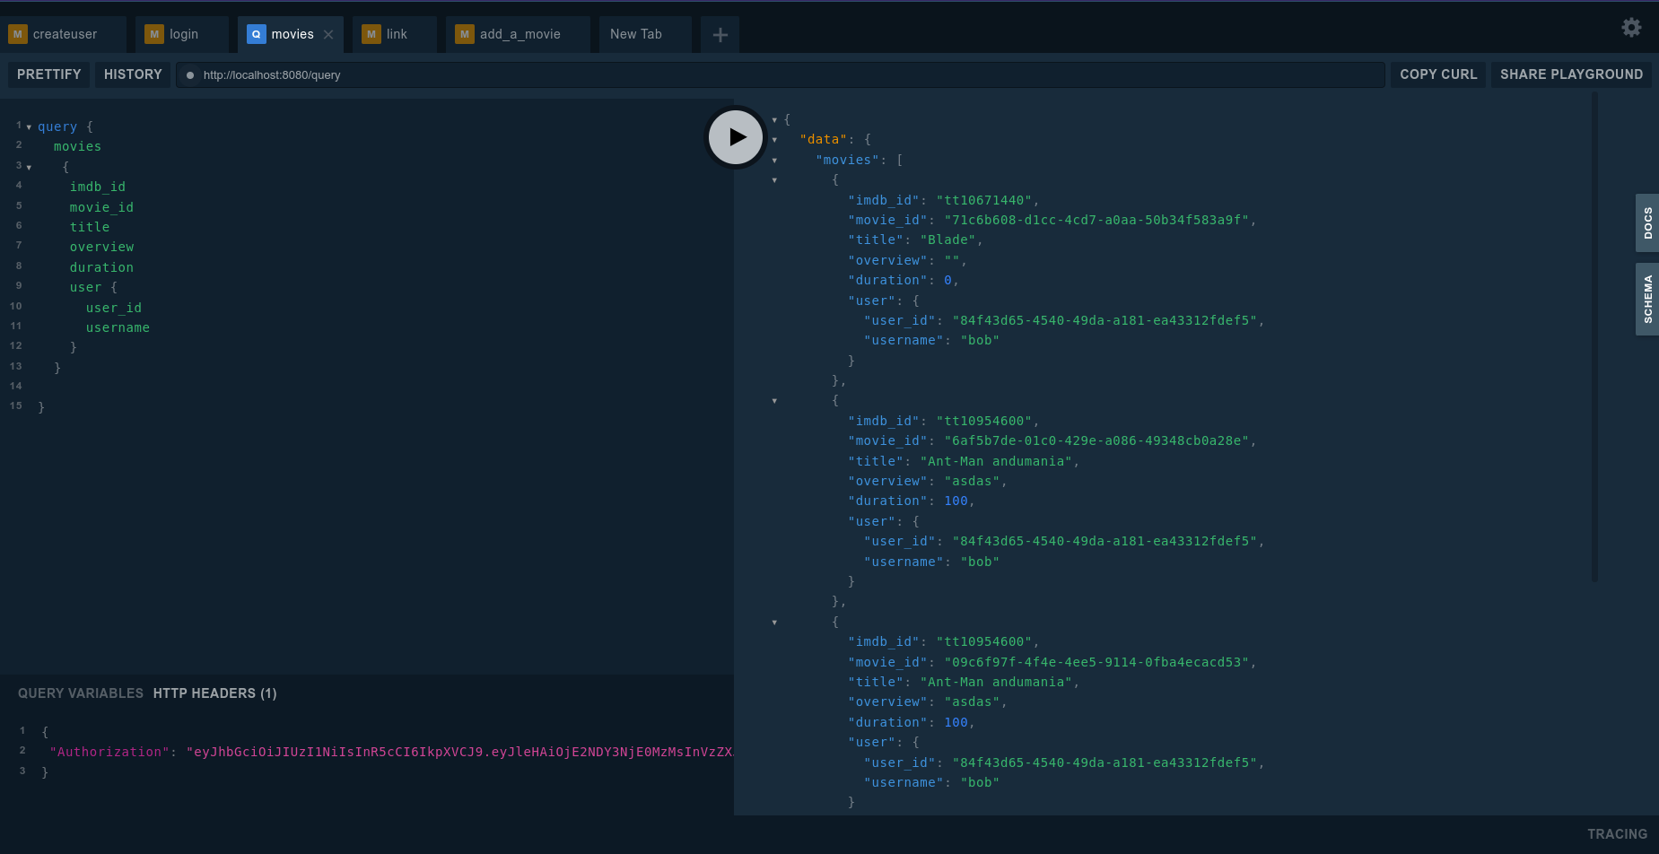Collapse the movies selection block at line 3

coord(29,168)
